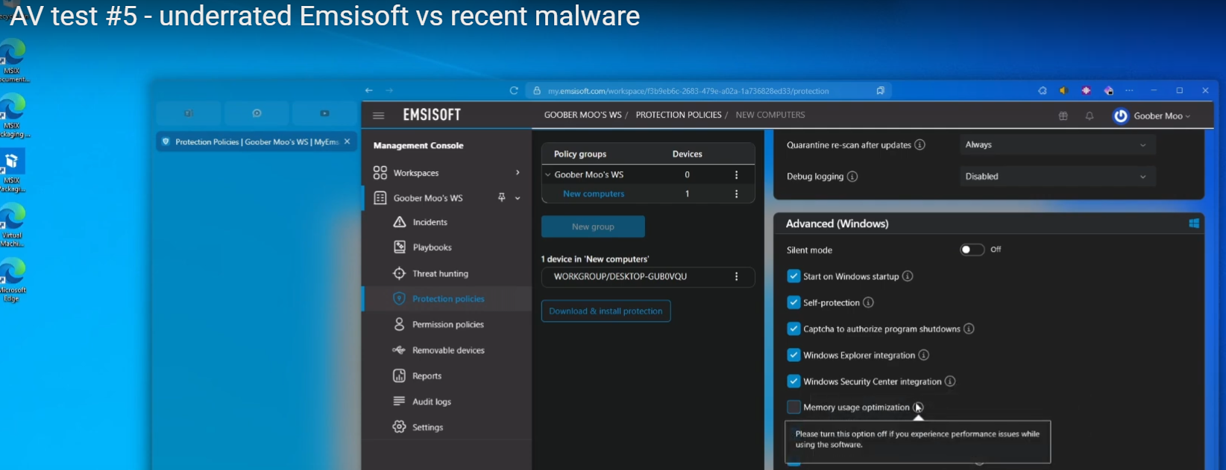Uncheck Windows Explorer integration

click(x=793, y=355)
